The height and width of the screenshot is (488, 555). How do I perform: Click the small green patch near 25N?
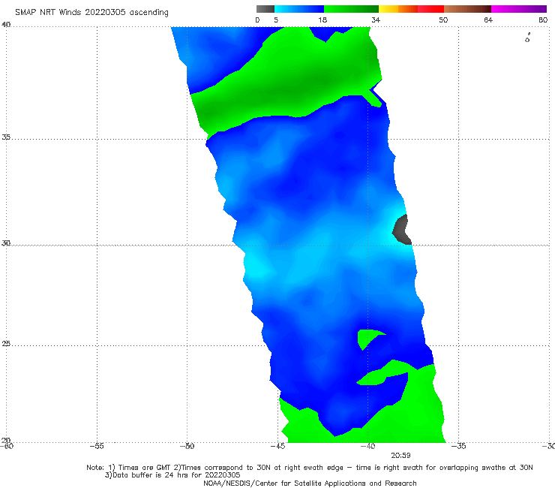pyautogui.click(x=368, y=338)
